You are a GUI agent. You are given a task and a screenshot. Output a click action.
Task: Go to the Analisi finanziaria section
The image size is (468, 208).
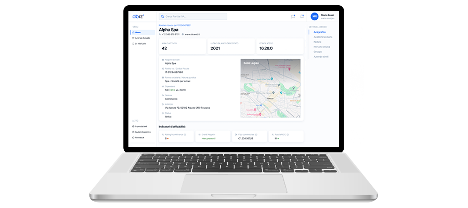(x=323, y=37)
